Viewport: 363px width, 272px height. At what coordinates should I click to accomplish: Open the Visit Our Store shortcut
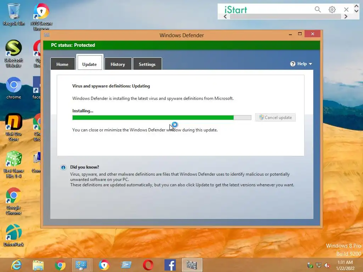[14, 127]
